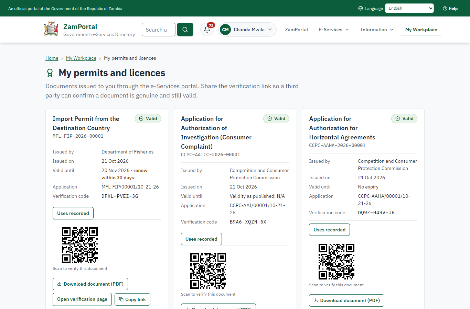
Task: Open the notifications bell showing 72
Action: pos(207,30)
